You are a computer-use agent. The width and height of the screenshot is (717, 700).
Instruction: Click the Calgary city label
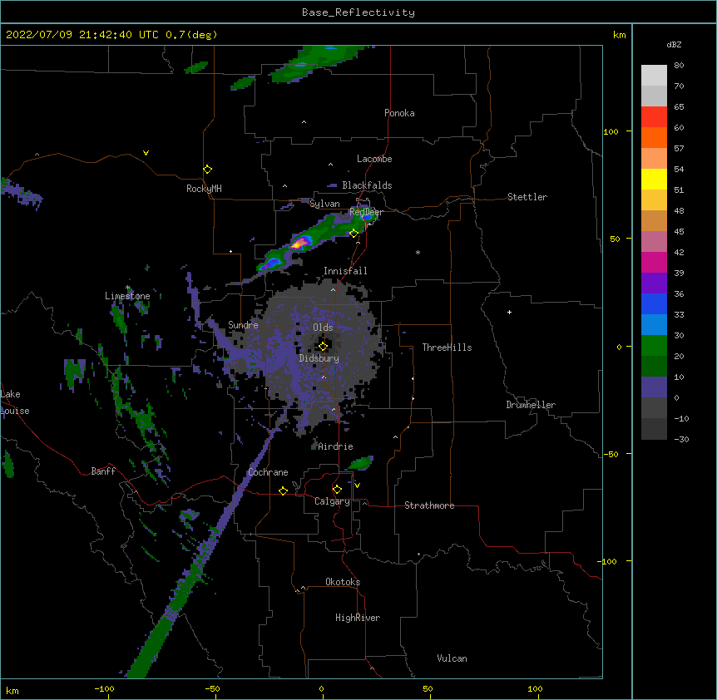(332, 501)
